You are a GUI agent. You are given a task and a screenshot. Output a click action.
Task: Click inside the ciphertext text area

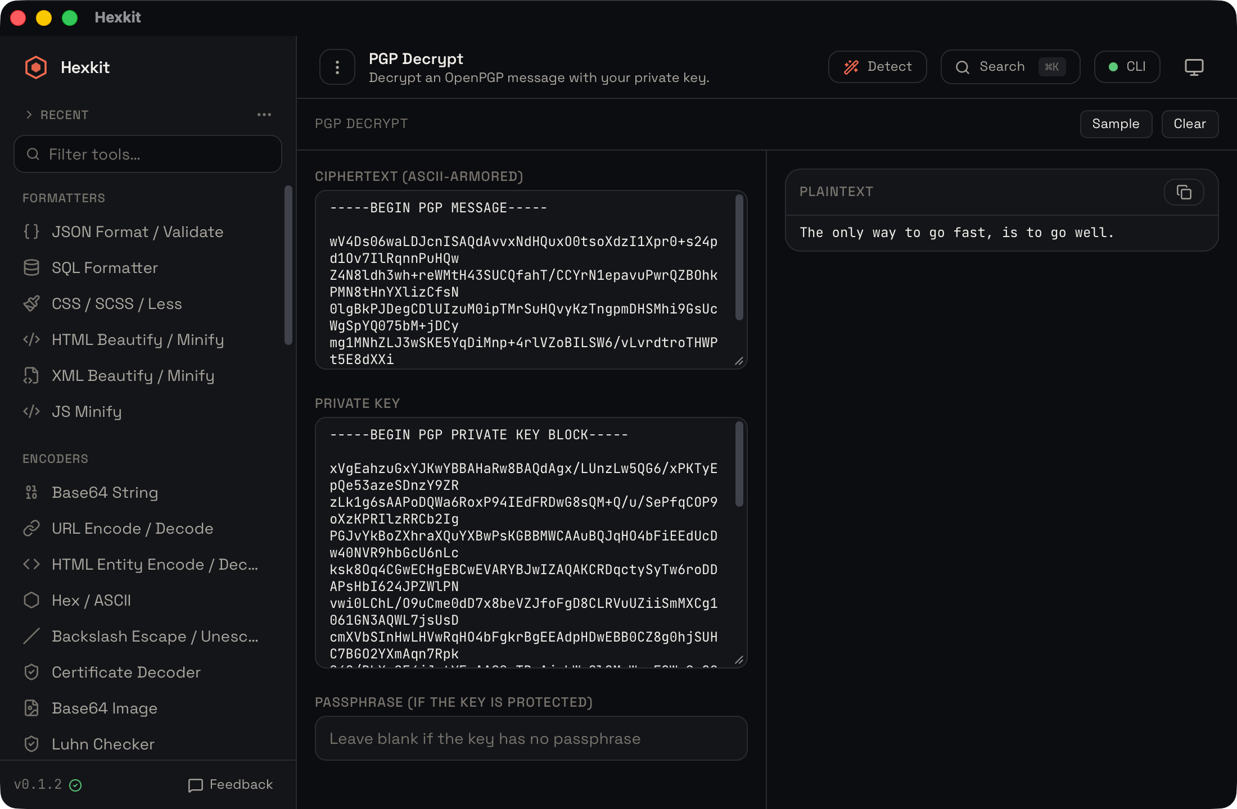(531, 280)
